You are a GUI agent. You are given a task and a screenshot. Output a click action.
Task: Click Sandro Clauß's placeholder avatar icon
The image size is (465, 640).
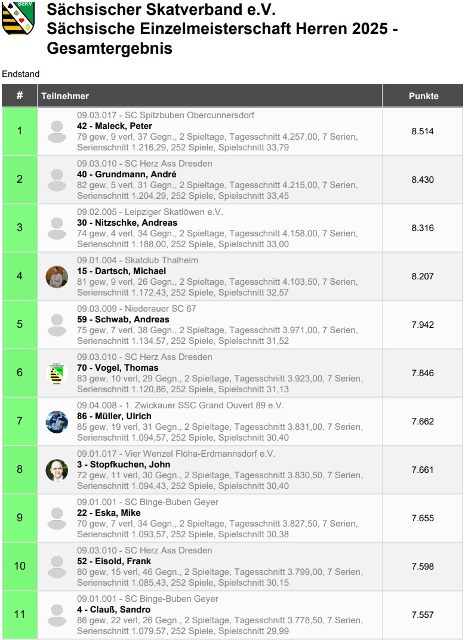pyautogui.click(x=57, y=615)
